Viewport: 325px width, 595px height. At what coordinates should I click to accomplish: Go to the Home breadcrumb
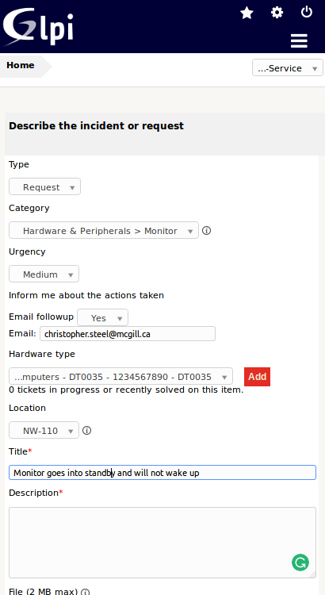(x=21, y=65)
